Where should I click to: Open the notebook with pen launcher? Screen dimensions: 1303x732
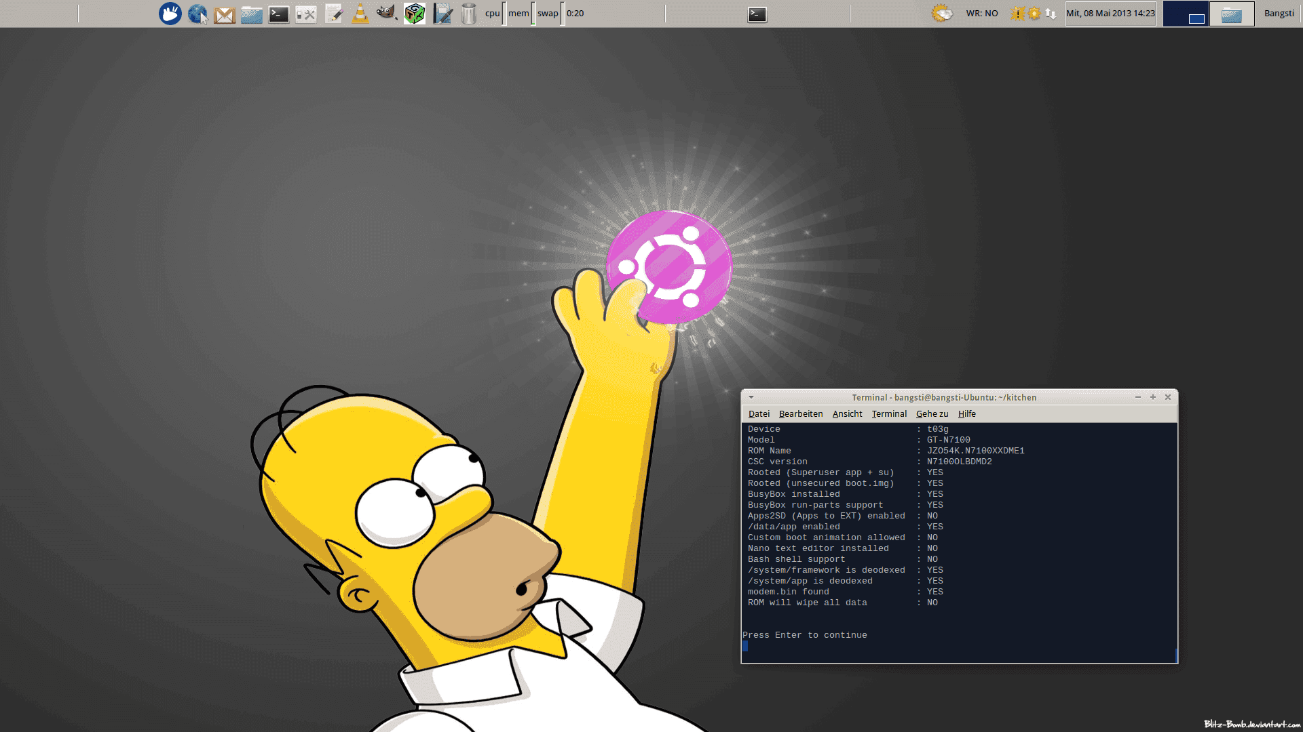pyautogui.click(x=442, y=14)
